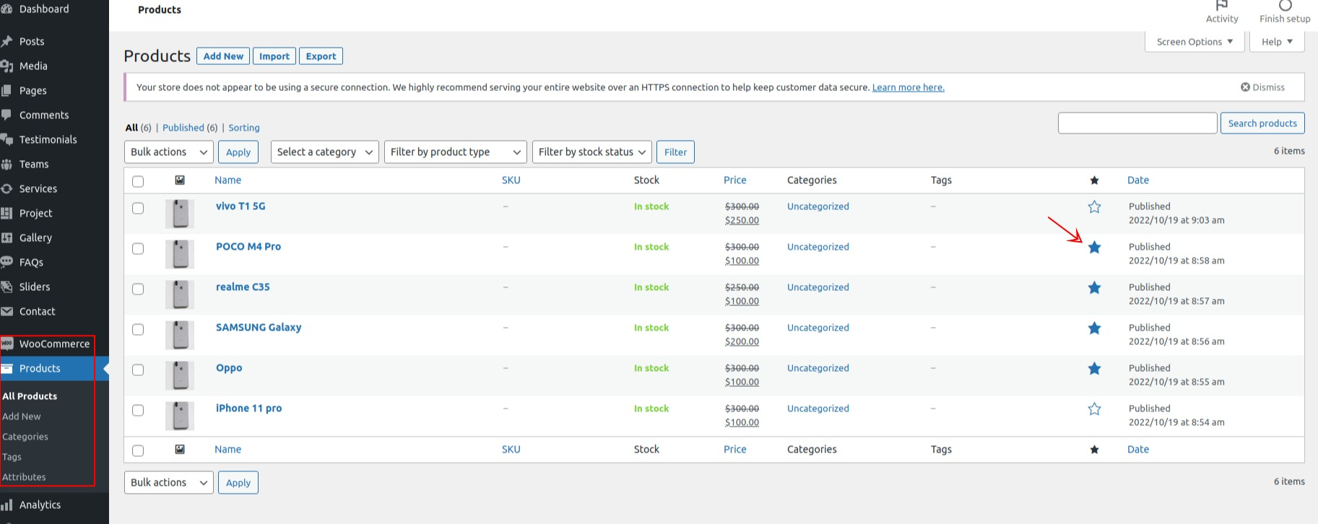
Task: Click the WooCommerce logo icon in sidebar
Action: (7, 344)
